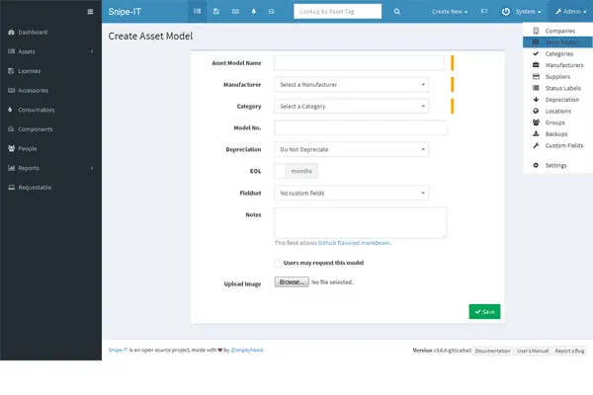Click the Consumables droplet icon in top bar

(254, 12)
